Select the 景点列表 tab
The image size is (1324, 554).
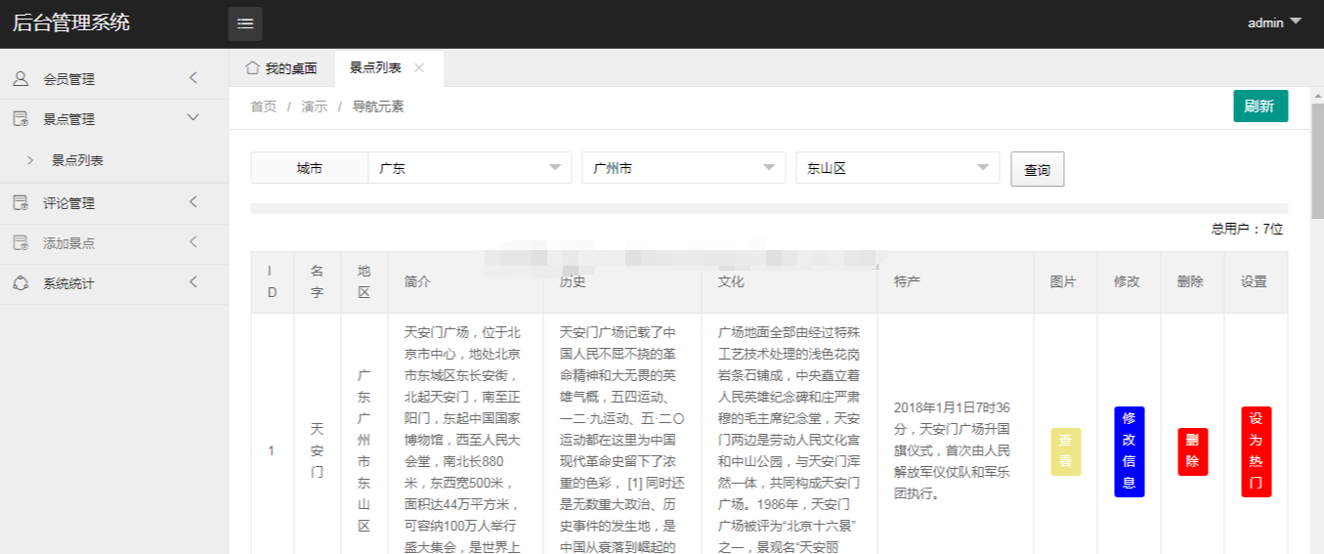coord(375,67)
